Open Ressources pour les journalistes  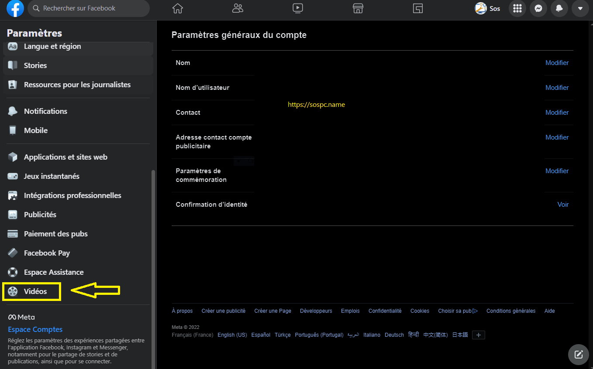click(x=78, y=85)
